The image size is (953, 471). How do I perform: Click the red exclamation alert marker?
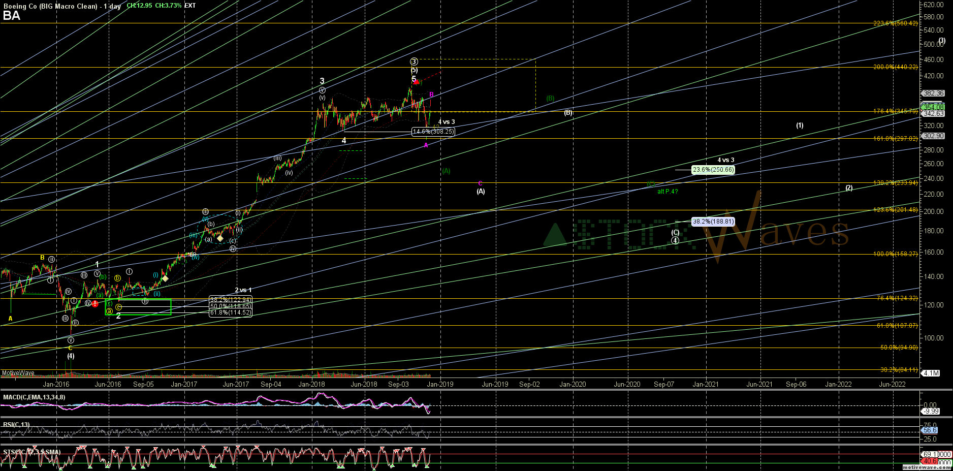(95, 304)
